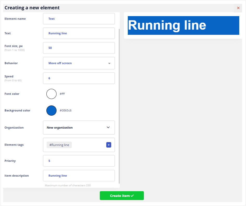Select the Font size input field
Image resolution: width=246 pixels, height=206 pixels.
tap(79, 48)
